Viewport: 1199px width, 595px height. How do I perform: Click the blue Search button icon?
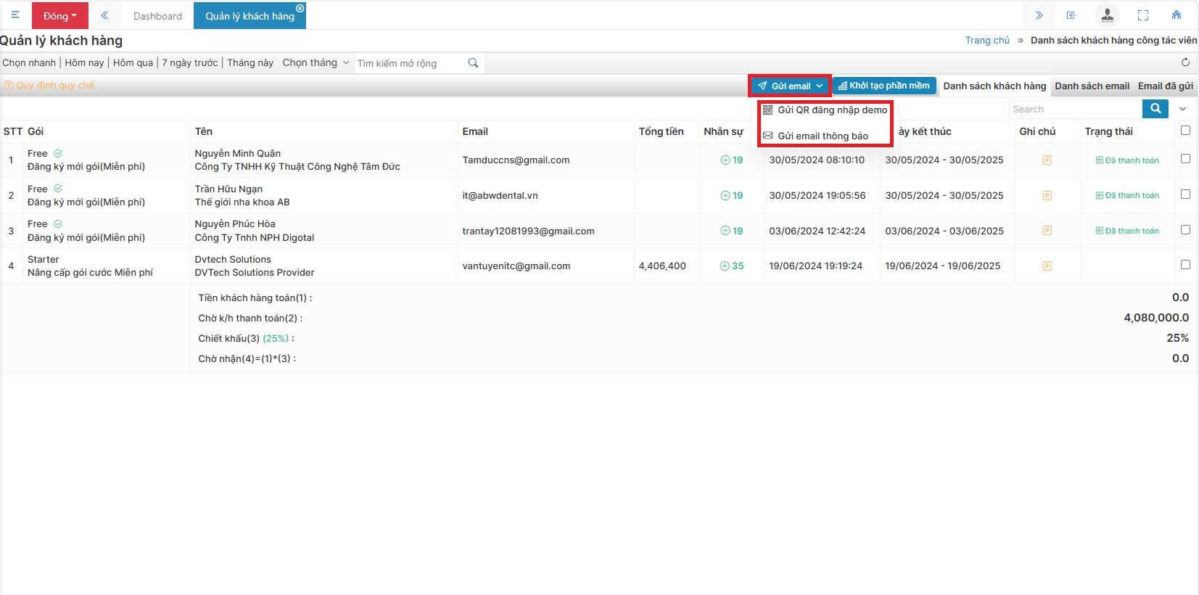tap(1155, 109)
